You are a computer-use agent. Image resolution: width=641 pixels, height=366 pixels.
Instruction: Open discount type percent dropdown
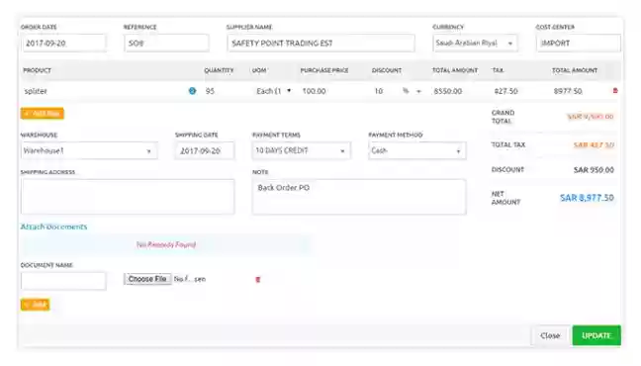pyautogui.click(x=412, y=91)
